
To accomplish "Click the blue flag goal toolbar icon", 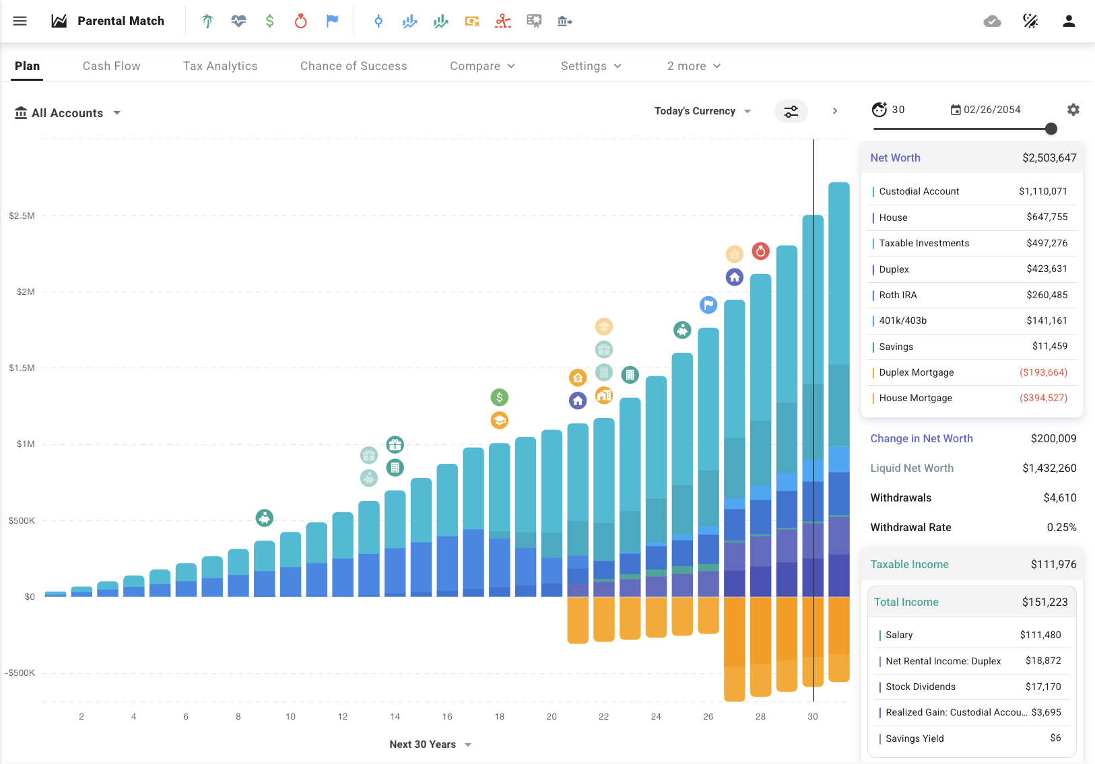I will (332, 21).
